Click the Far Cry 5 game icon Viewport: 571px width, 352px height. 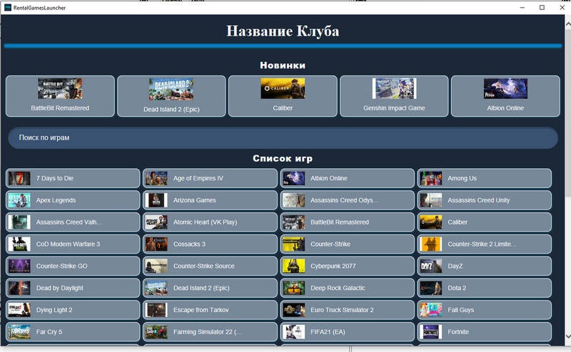coord(19,331)
